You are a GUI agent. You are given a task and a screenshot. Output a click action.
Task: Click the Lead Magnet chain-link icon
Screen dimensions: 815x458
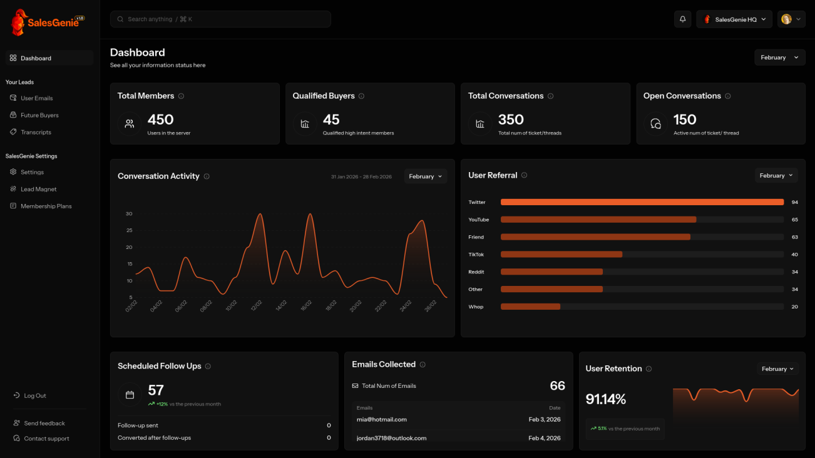click(14, 188)
